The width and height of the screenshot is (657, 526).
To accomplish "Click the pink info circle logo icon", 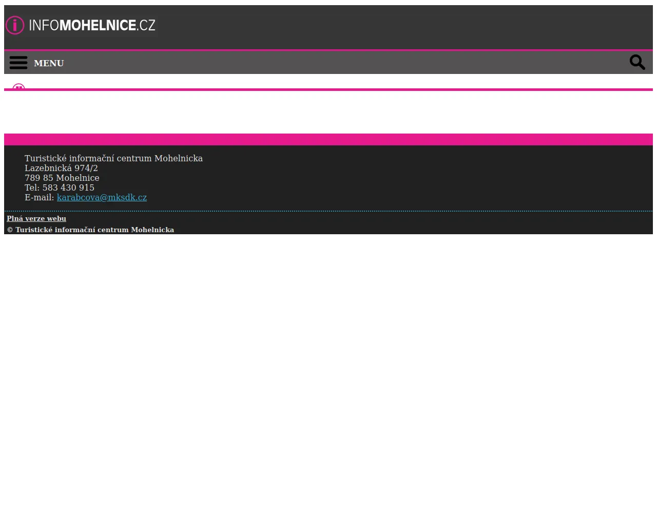I will [15, 25].
